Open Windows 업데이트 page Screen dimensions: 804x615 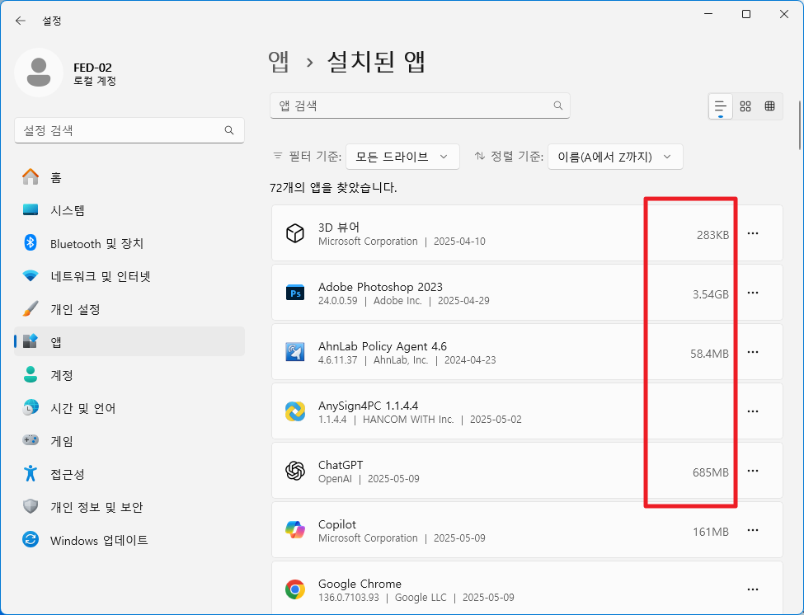click(129, 540)
